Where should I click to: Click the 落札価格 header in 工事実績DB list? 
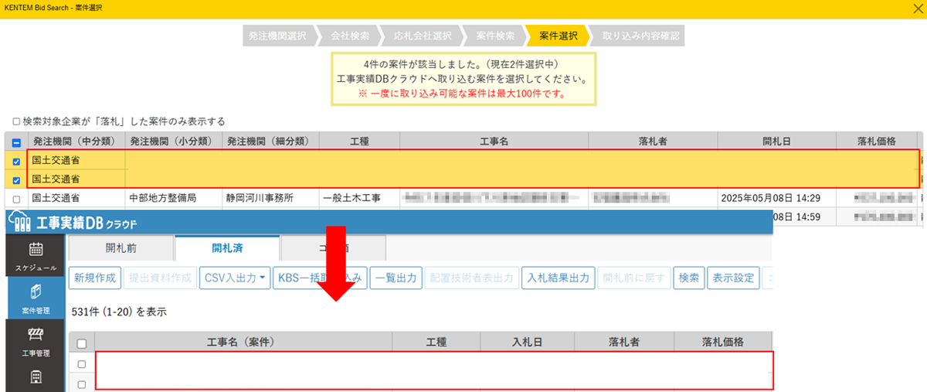[723, 342]
